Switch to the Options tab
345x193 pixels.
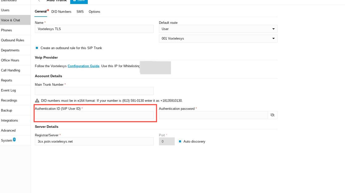point(94,12)
